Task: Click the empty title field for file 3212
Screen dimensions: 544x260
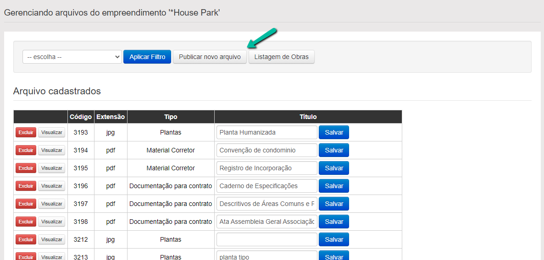Action: [267, 239]
